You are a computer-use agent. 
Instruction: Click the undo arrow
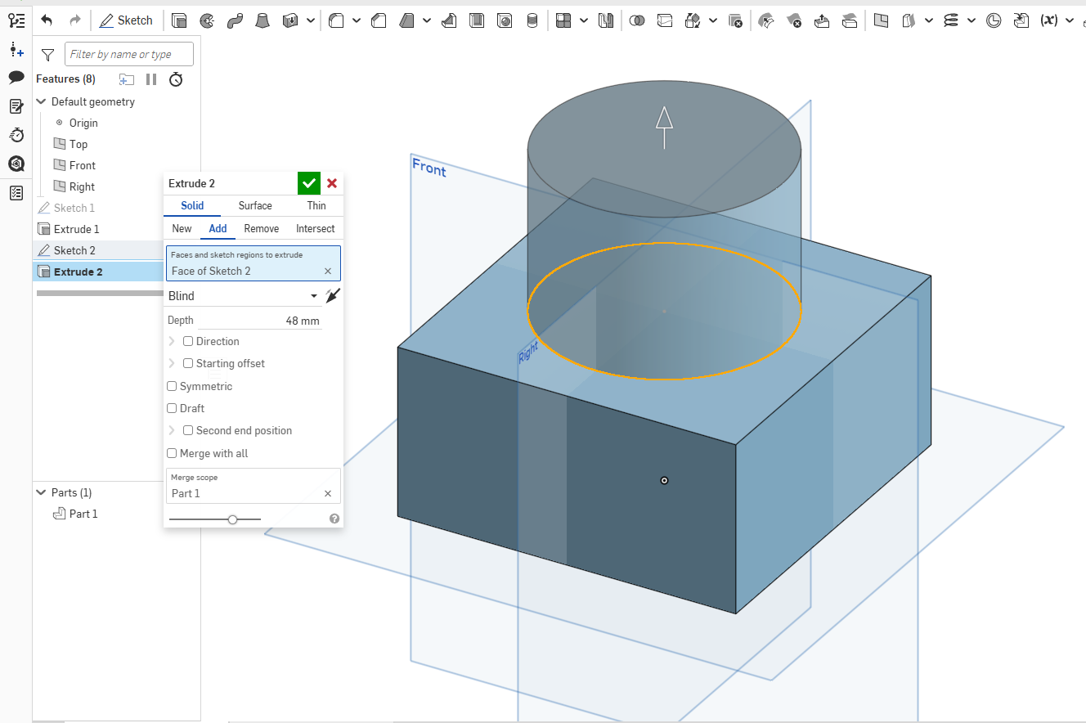point(47,20)
